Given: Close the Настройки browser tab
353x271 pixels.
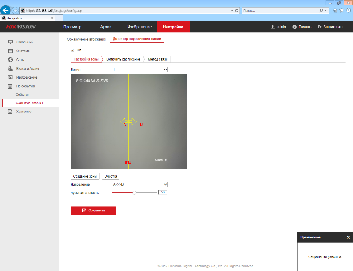Looking at the screenshot, I should (x=52, y=18).
